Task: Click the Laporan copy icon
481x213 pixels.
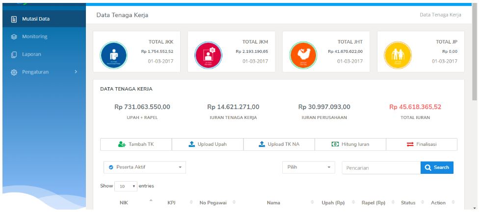Action: 14,55
